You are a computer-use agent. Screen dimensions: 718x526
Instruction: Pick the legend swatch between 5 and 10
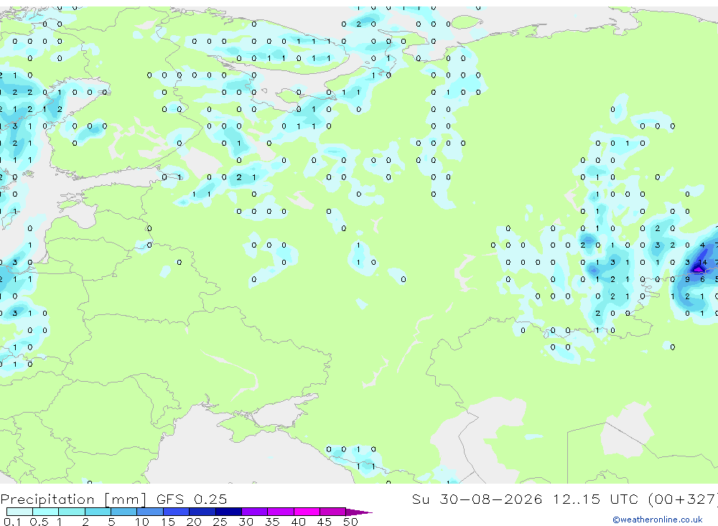123,512
